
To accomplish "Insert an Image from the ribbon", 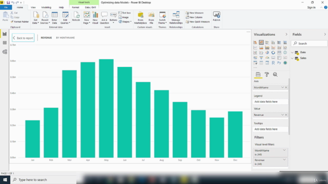I will click(124, 17).
